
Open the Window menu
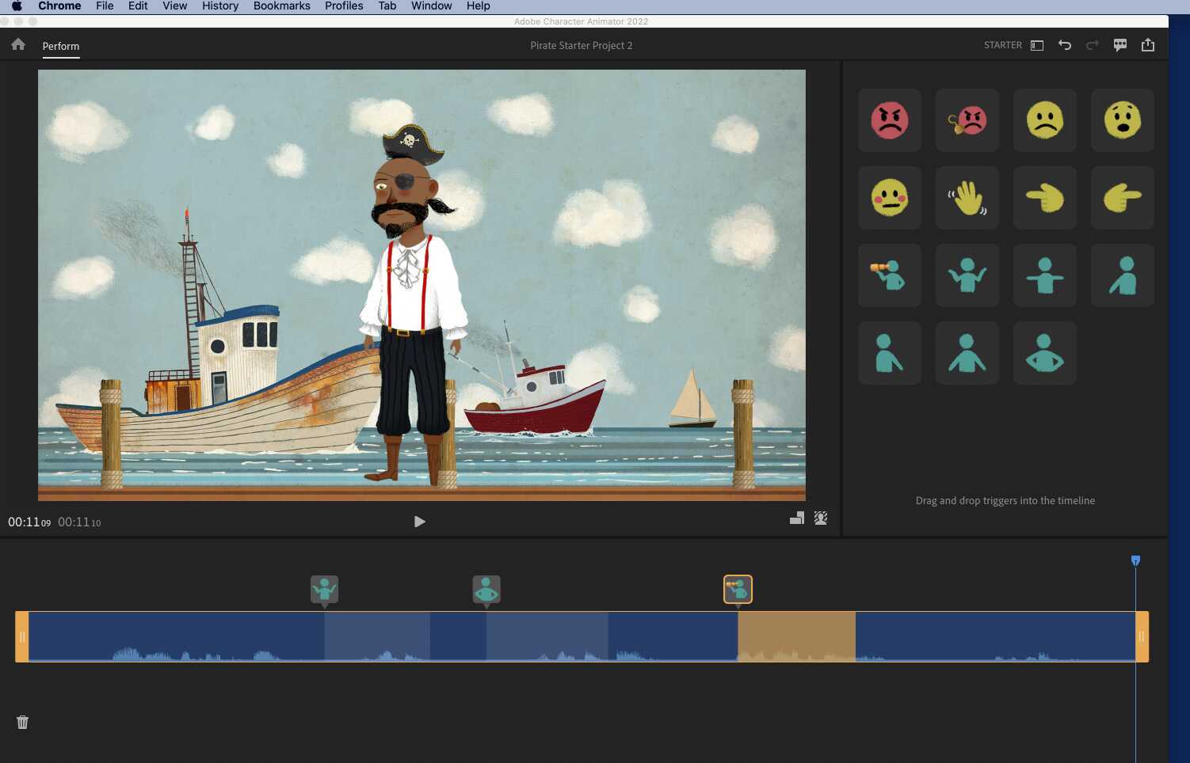point(431,6)
